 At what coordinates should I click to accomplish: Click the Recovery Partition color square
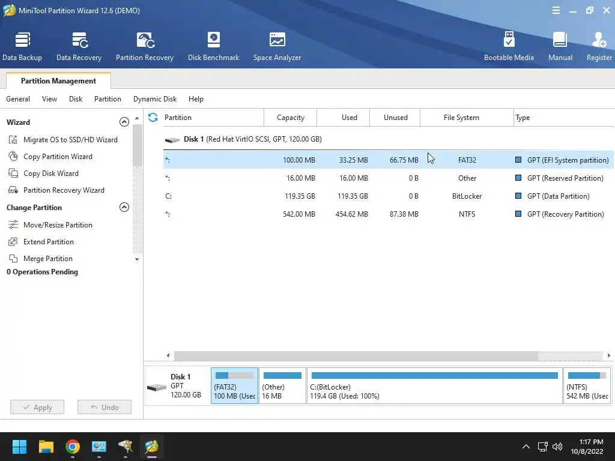click(x=518, y=214)
